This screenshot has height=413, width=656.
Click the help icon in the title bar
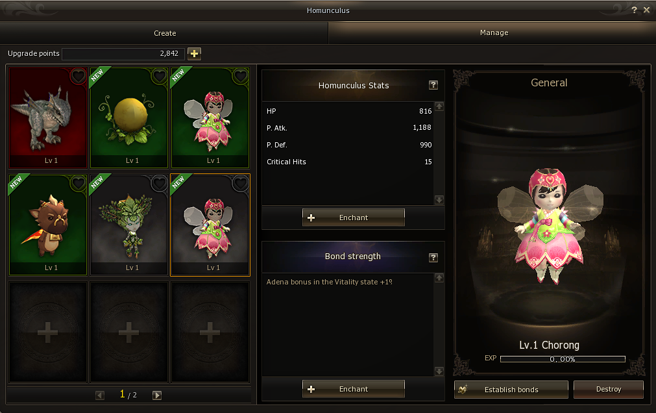634,10
